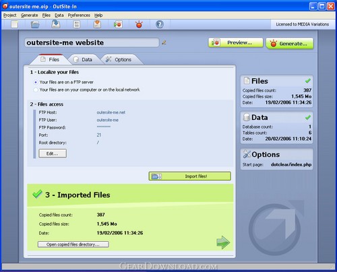Maximize the OutSite-In window
Viewport: 337px width, 272px height.
pos(322,6)
